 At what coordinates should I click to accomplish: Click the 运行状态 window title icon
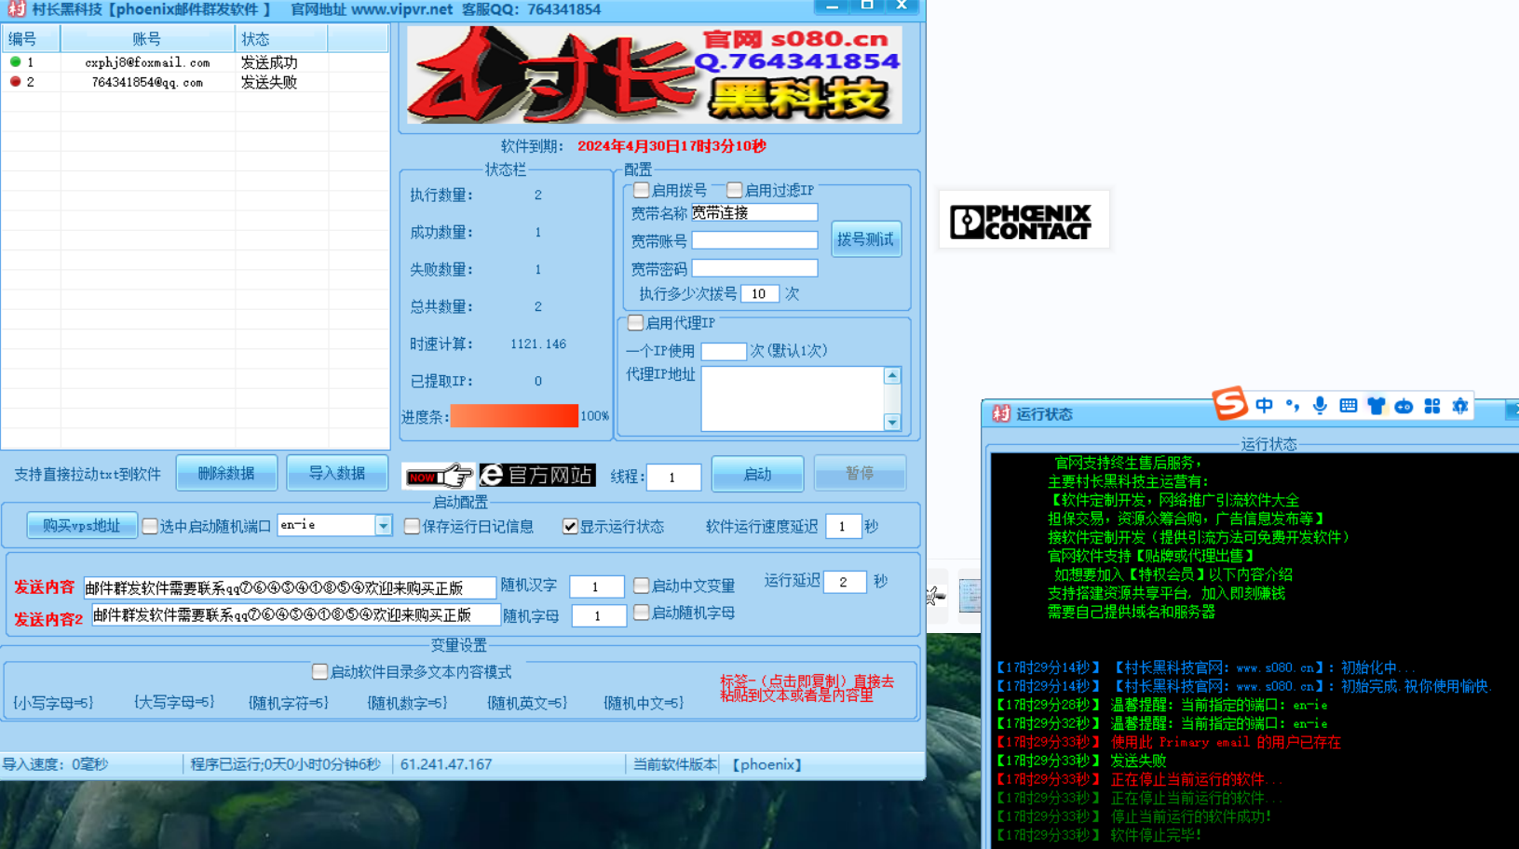click(x=1001, y=413)
